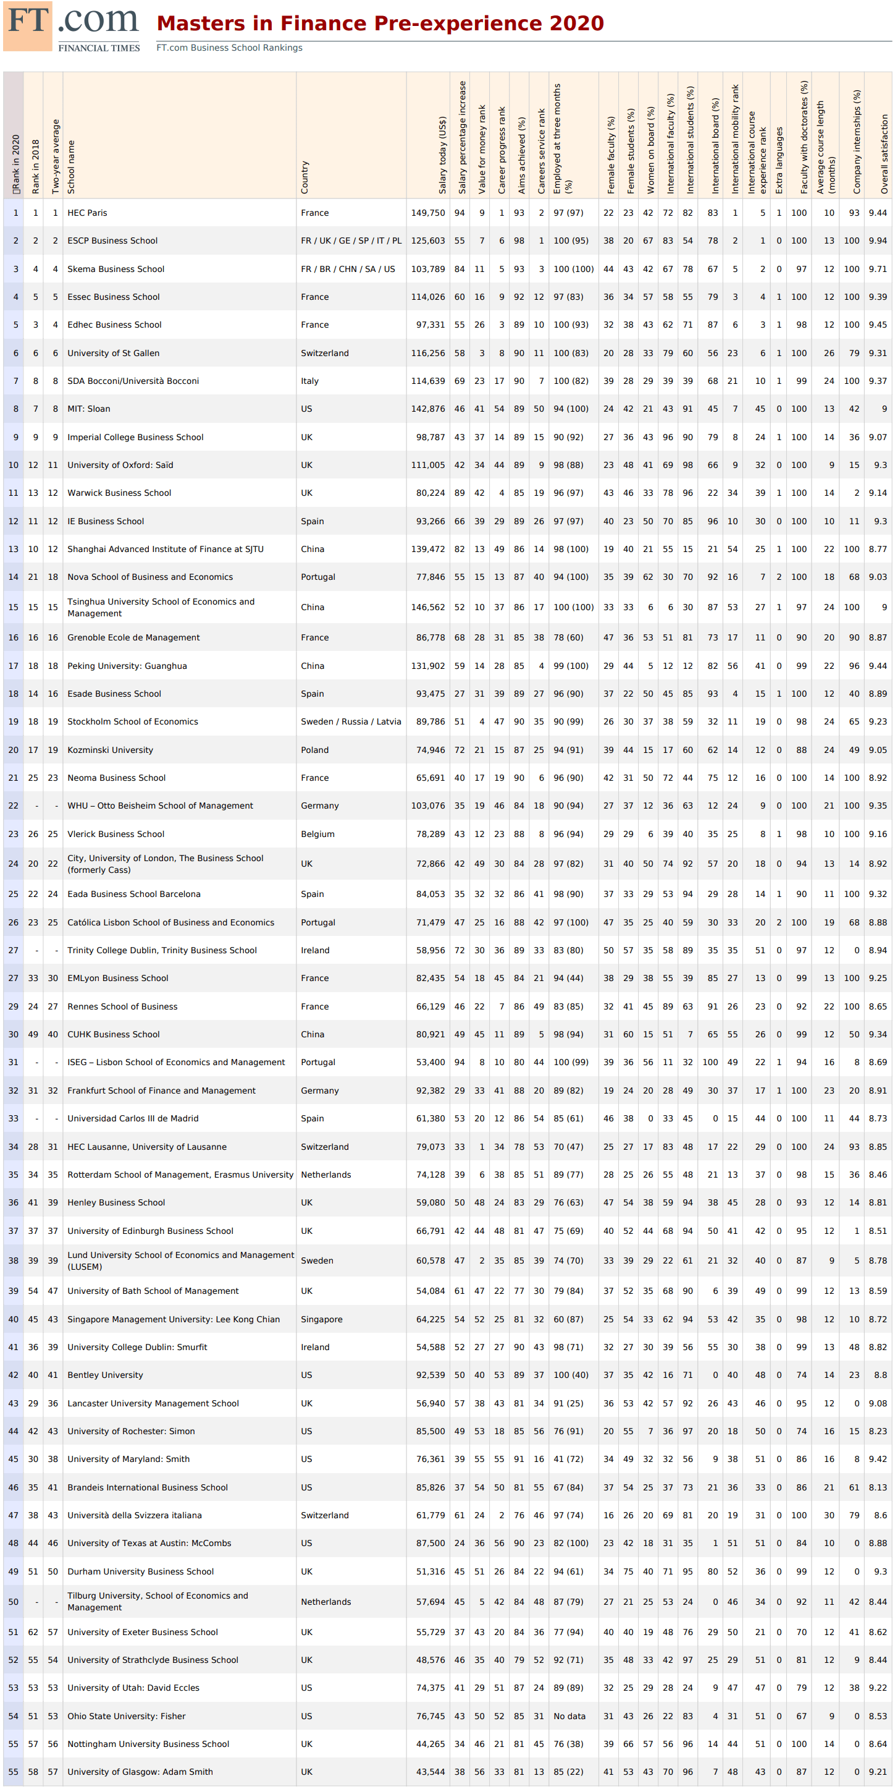
Task: Select WHU – Otto Beisheim School of Management
Action: tap(160, 805)
